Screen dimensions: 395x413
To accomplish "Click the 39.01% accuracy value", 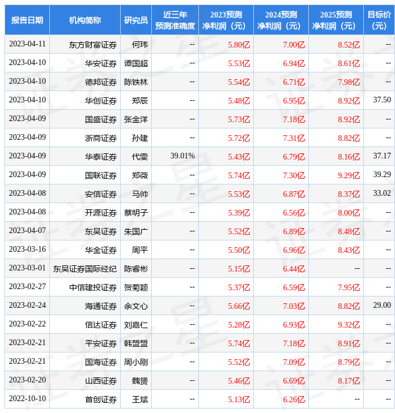I will pos(182,156).
